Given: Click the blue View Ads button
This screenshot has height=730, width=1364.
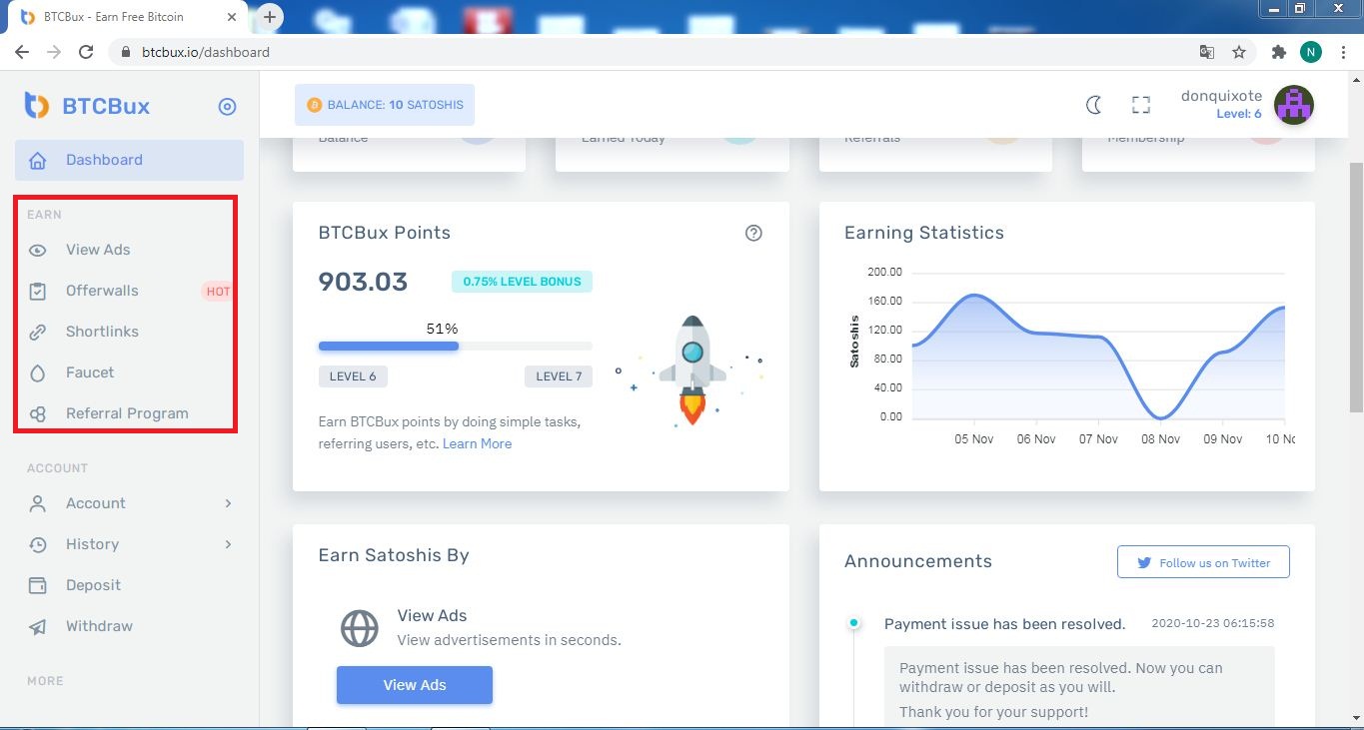Looking at the screenshot, I should pyautogui.click(x=415, y=685).
